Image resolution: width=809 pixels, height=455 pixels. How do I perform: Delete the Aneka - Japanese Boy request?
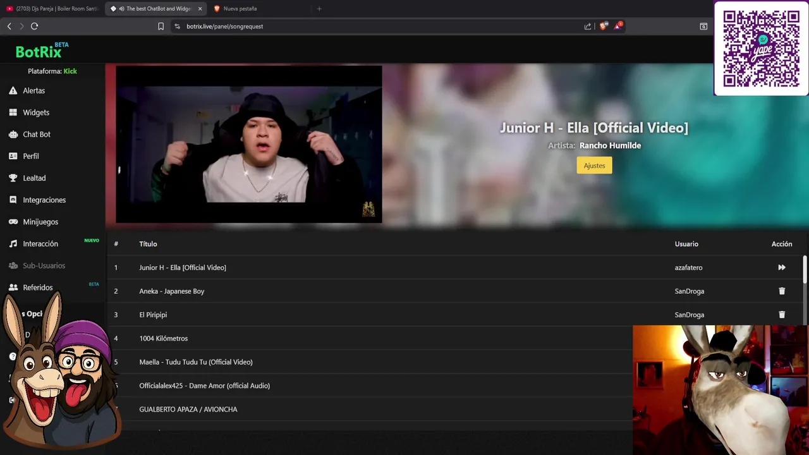pyautogui.click(x=782, y=291)
